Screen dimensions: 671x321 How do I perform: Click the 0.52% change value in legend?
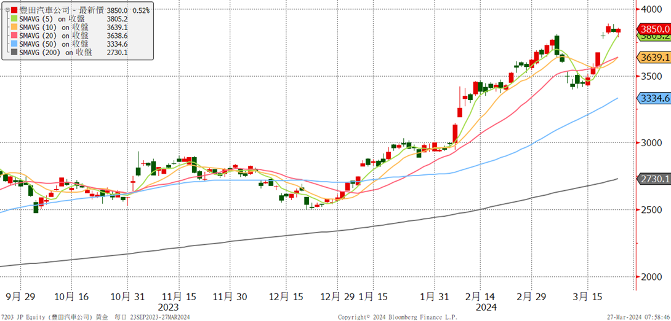(141, 10)
